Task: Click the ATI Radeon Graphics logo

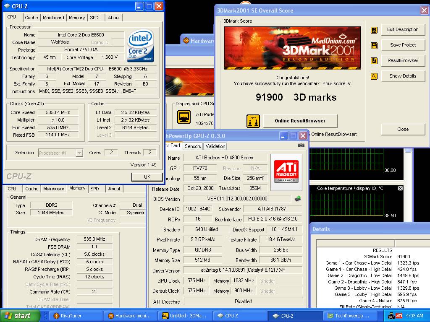Action: click(x=286, y=172)
